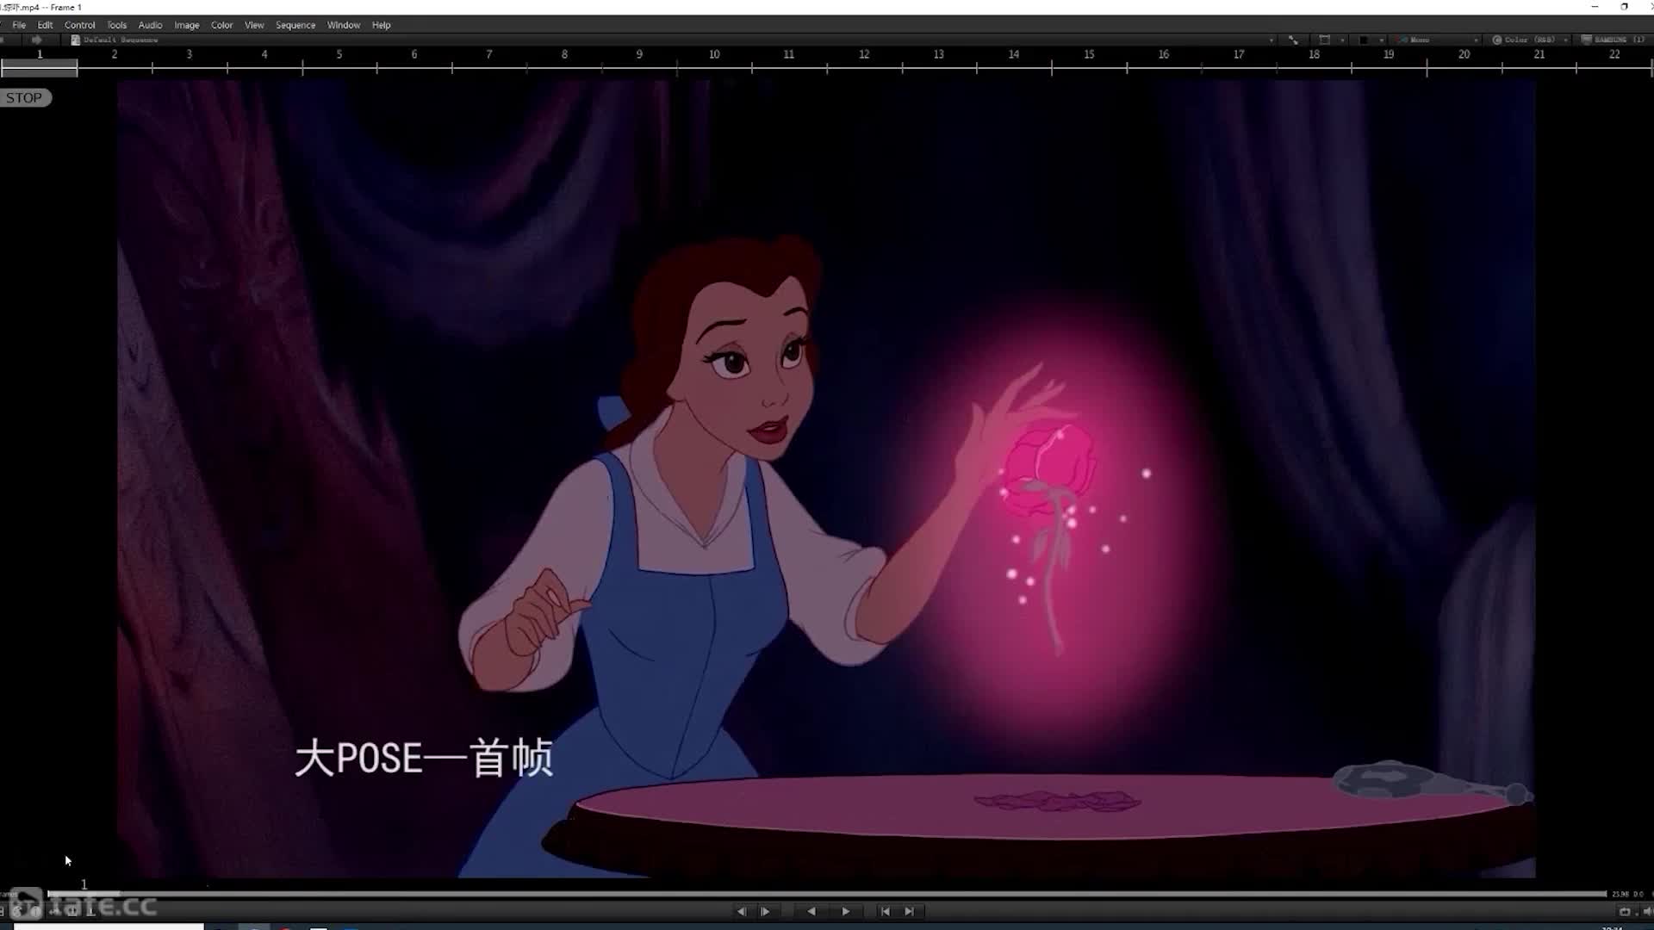The width and height of the screenshot is (1654, 930).
Task: Click frame 15 on the top timeline
Action: click(x=1089, y=54)
